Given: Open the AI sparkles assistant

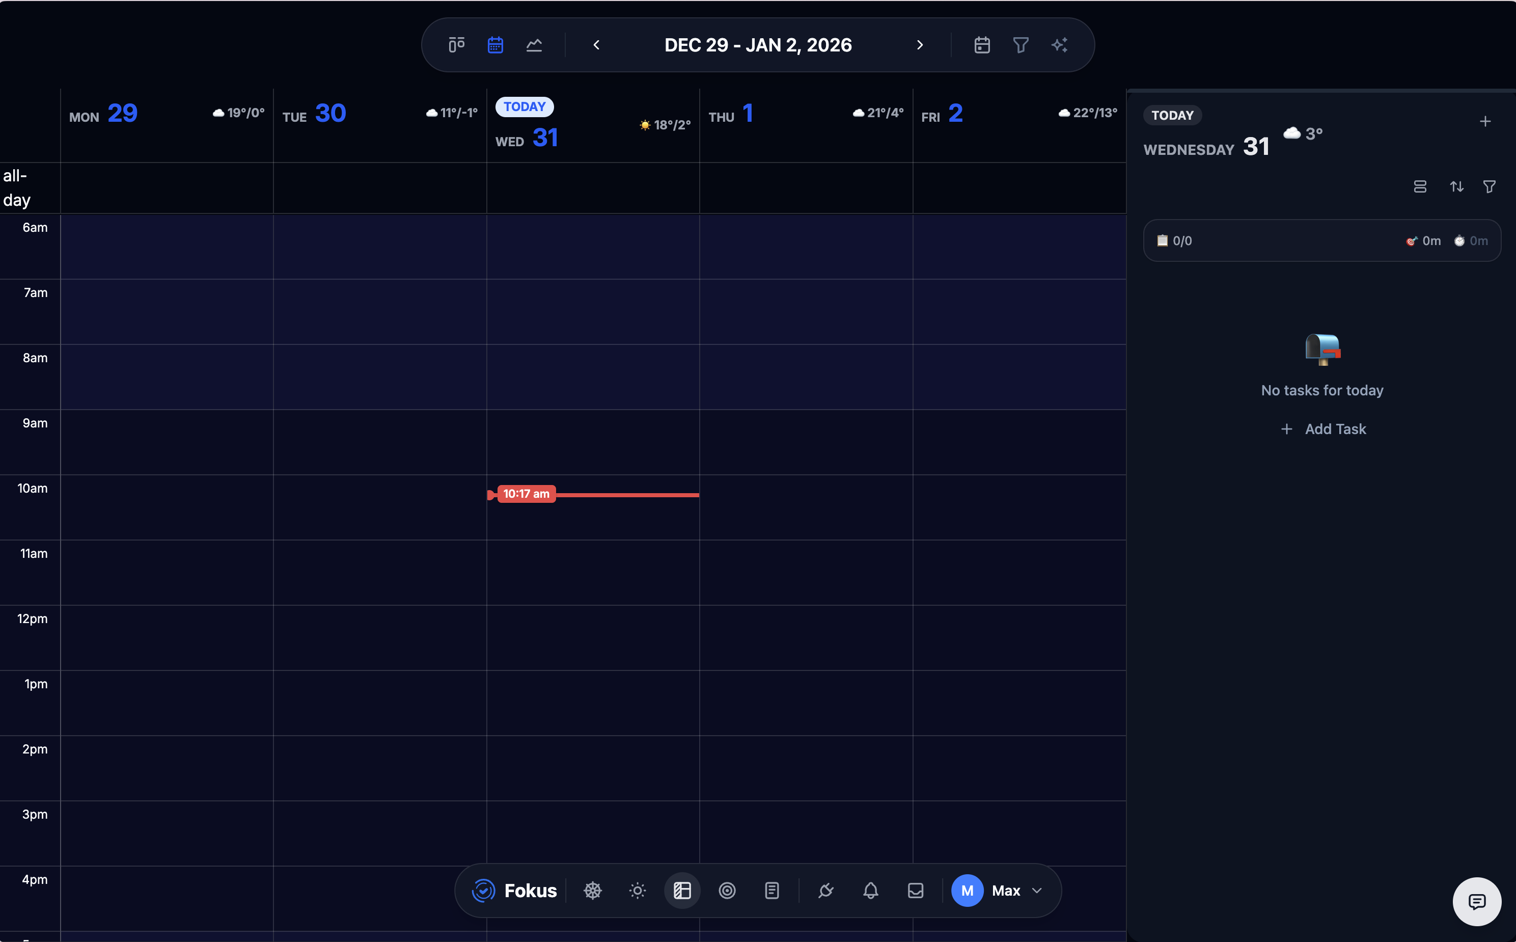Looking at the screenshot, I should tap(1060, 44).
